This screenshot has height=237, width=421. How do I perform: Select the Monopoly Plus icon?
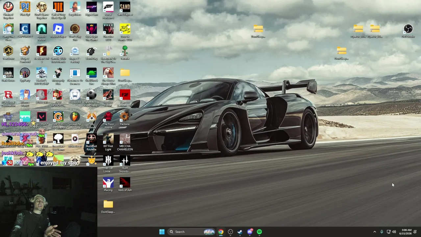tap(58, 76)
